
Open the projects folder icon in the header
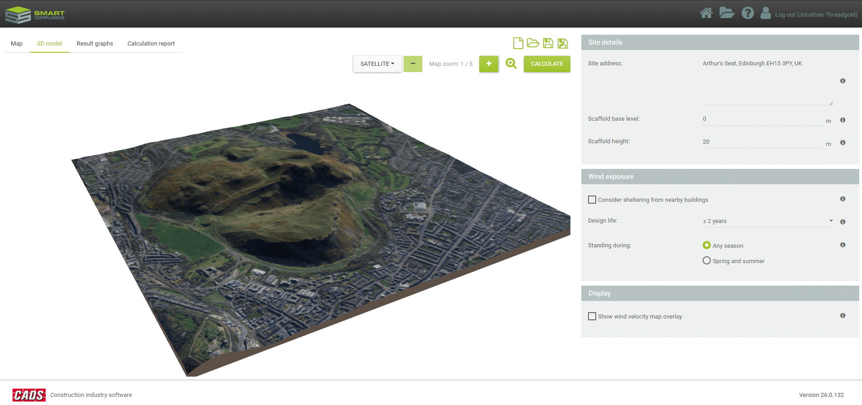tap(727, 13)
